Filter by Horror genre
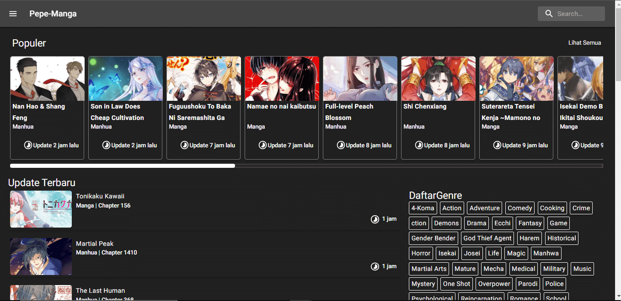This screenshot has height=301, width=621. pyautogui.click(x=421, y=253)
